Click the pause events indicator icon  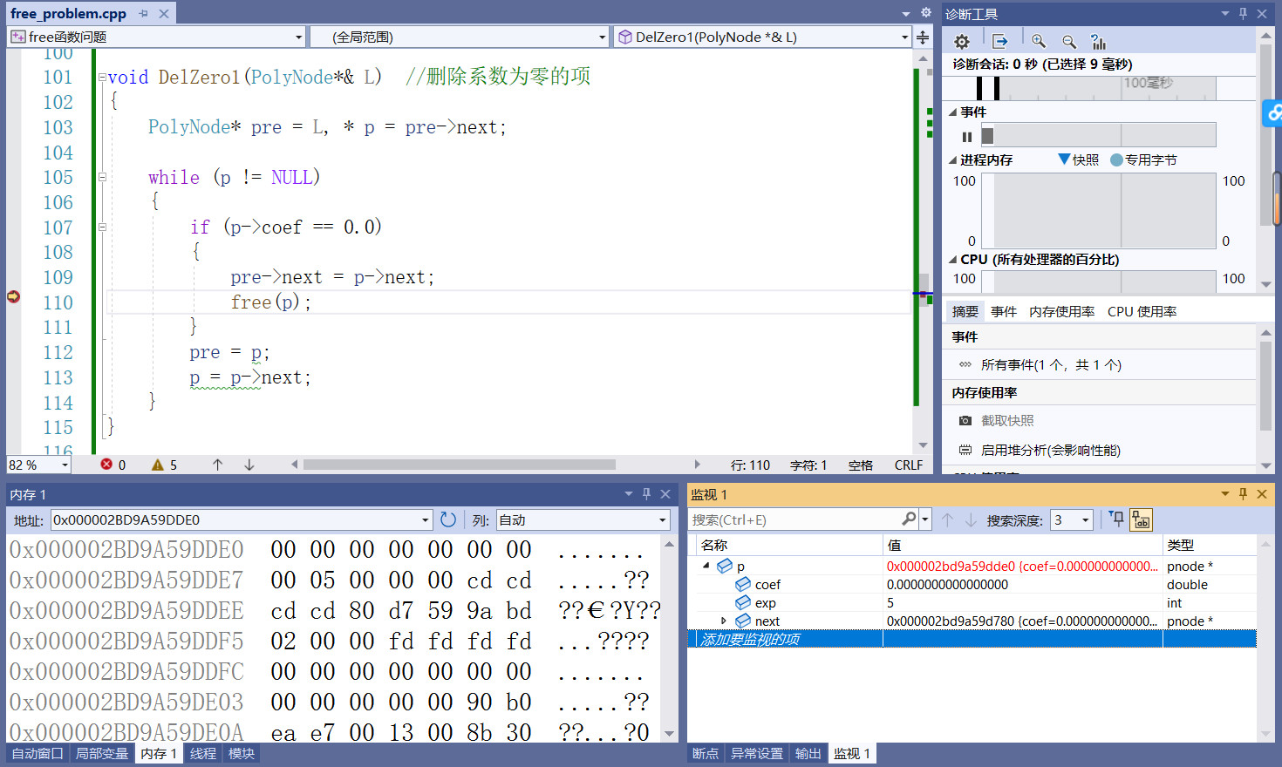pos(966,137)
